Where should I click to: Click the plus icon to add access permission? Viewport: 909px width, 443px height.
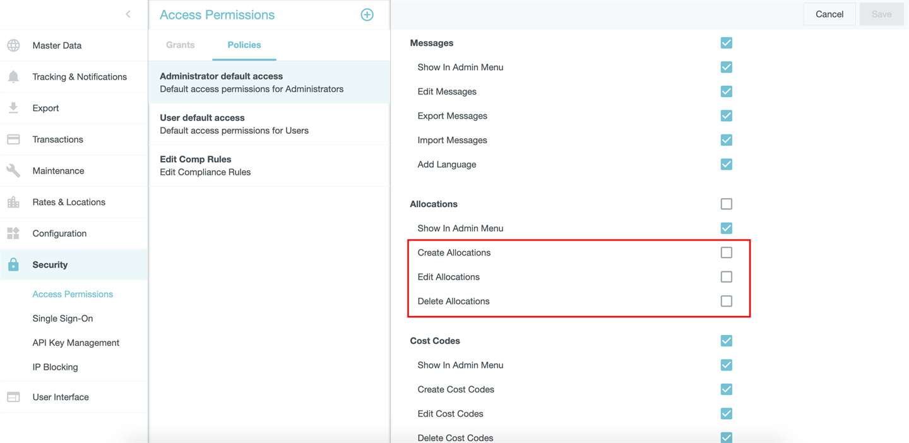click(367, 15)
